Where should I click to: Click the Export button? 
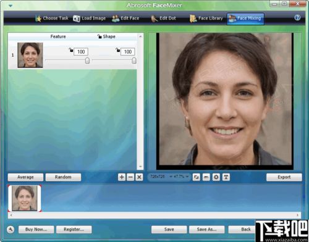(284, 177)
